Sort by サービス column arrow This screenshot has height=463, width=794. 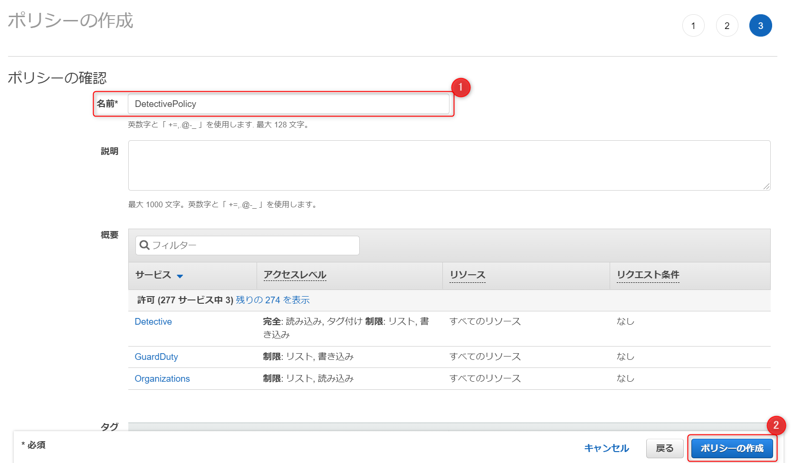tap(180, 276)
